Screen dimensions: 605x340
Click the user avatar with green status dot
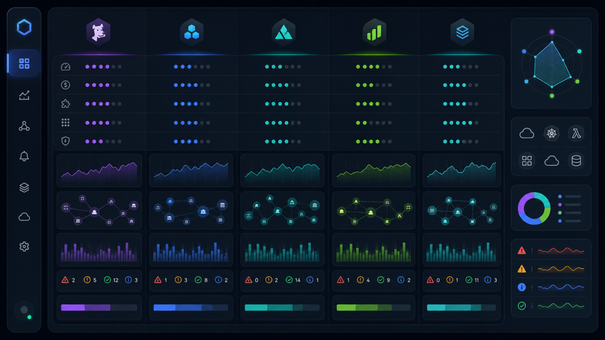pos(24,310)
